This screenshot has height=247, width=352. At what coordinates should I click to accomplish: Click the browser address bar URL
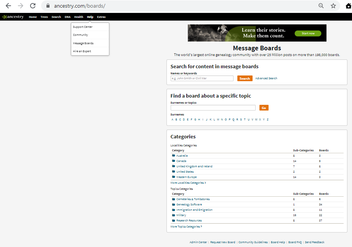point(80,6)
